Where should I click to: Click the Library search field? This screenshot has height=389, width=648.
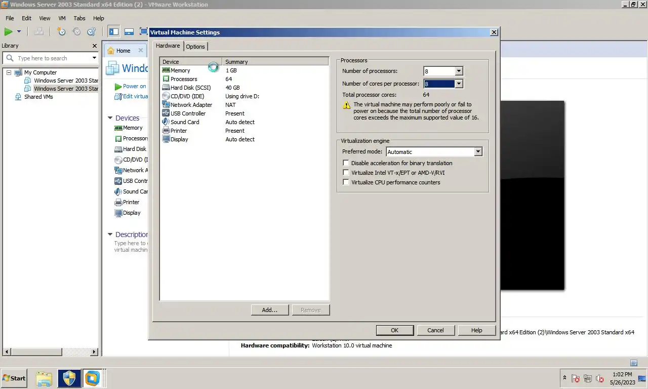(51, 58)
